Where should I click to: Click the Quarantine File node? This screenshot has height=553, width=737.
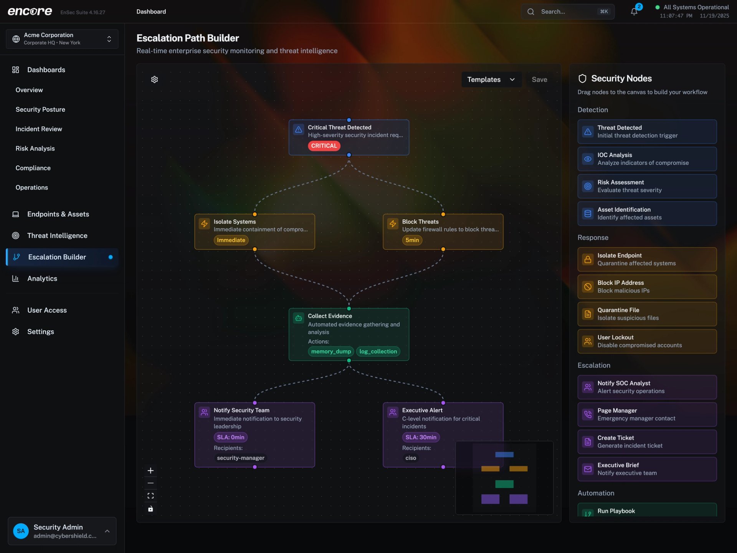coord(647,314)
